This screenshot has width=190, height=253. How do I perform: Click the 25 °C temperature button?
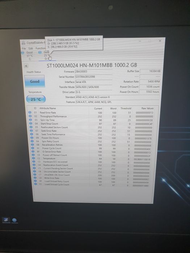click(36, 99)
